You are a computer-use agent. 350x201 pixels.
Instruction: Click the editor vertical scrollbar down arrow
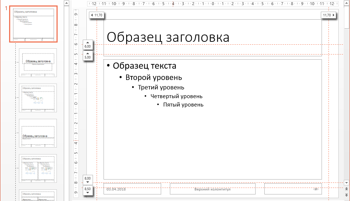tap(346, 183)
